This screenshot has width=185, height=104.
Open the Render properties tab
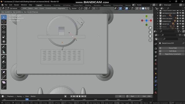tap(156, 49)
